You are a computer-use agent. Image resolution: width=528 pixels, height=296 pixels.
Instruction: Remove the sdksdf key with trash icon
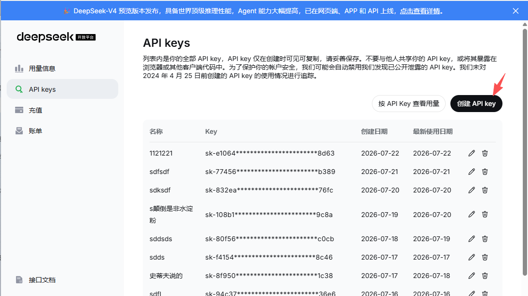(x=485, y=191)
